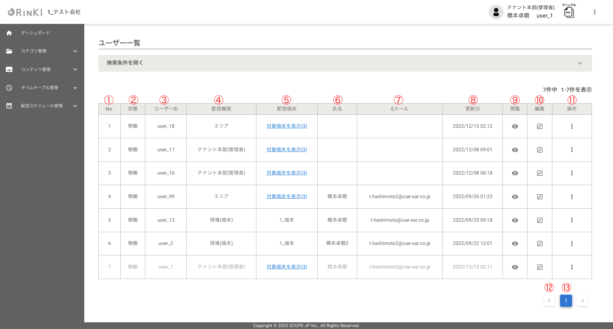613x329 pixels.
Task: Open the header three-dot options menu
Action: point(594,12)
